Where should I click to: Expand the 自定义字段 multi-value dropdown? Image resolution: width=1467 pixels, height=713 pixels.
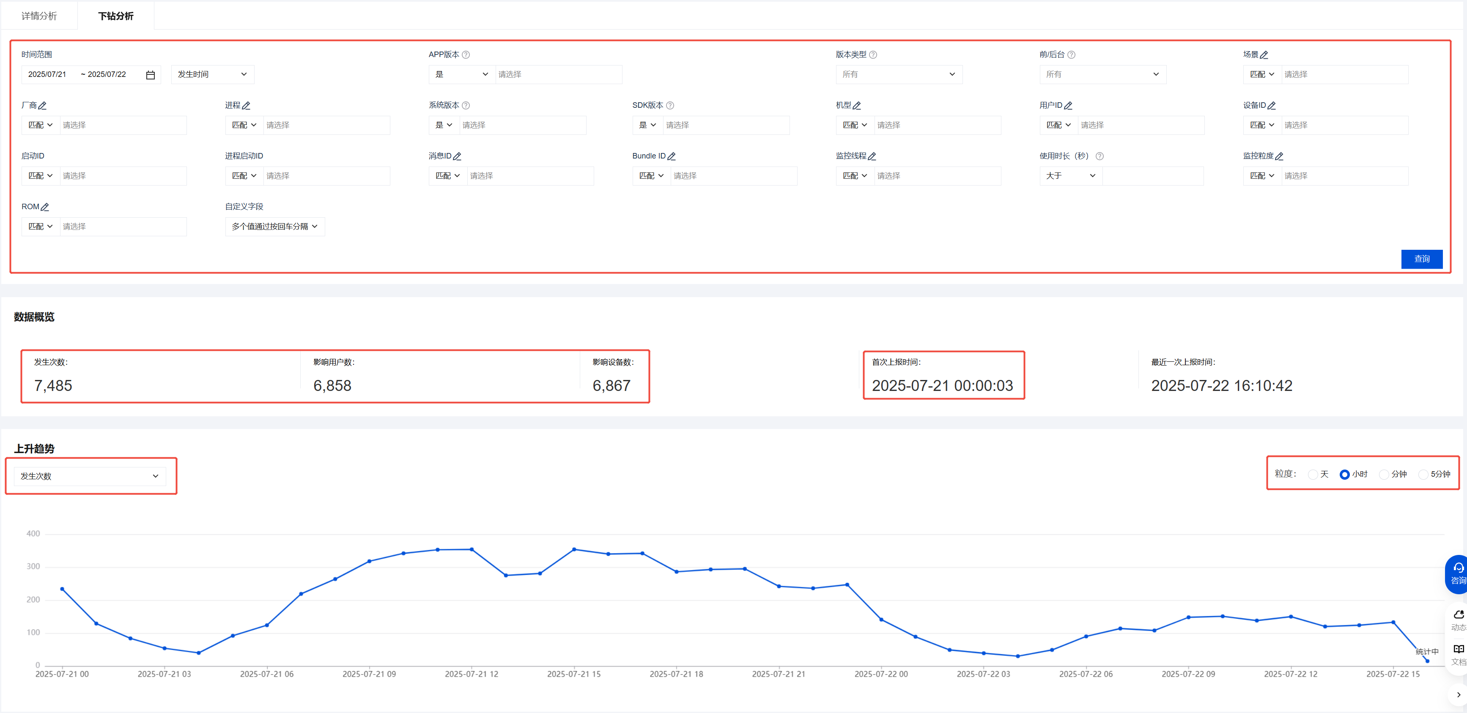click(274, 227)
